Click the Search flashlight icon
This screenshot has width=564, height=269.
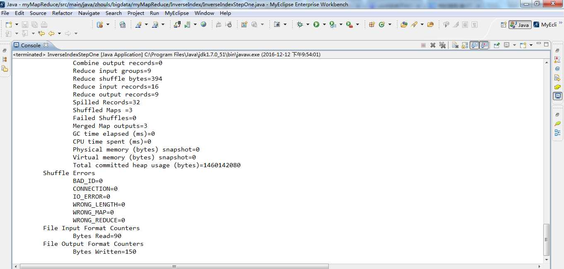tap(414, 24)
